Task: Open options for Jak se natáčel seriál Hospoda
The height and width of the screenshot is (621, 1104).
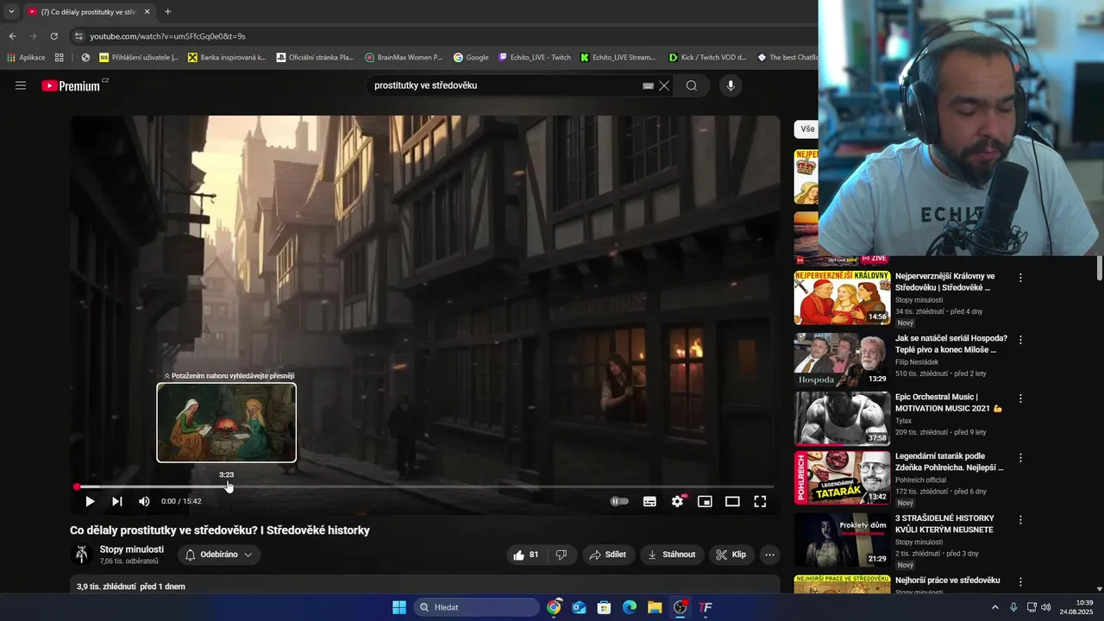Action: (x=1020, y=340)
